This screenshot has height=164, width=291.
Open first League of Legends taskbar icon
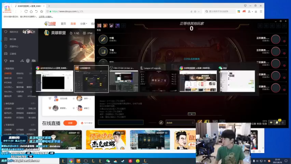[63, 161]
